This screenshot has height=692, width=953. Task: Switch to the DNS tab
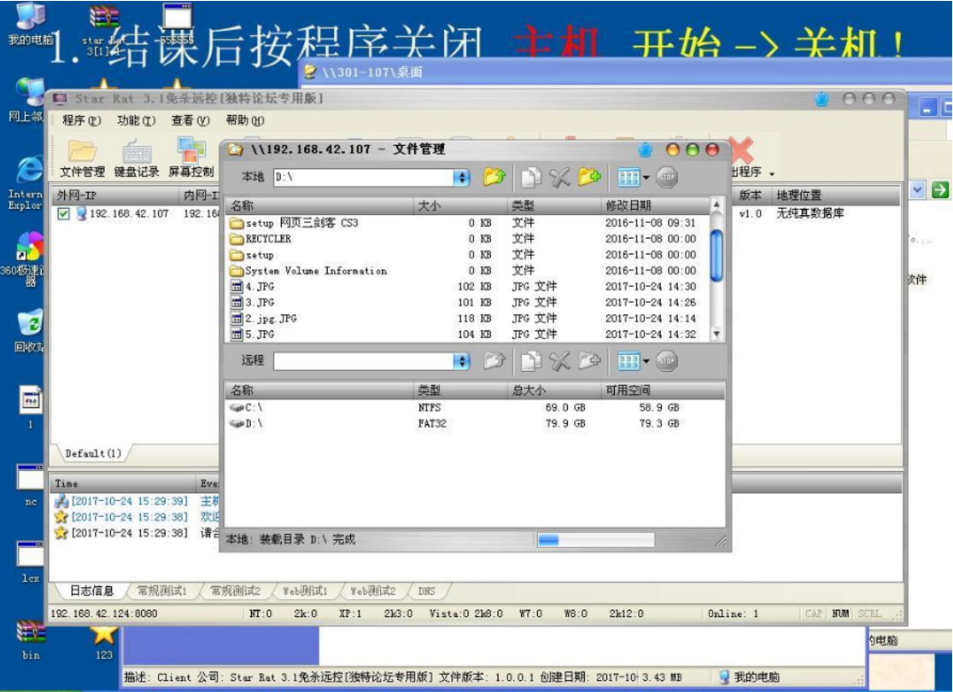[x=427, y=590]
